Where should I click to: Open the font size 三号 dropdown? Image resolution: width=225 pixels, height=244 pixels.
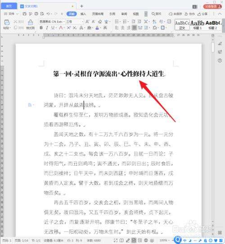click(82, 22)
